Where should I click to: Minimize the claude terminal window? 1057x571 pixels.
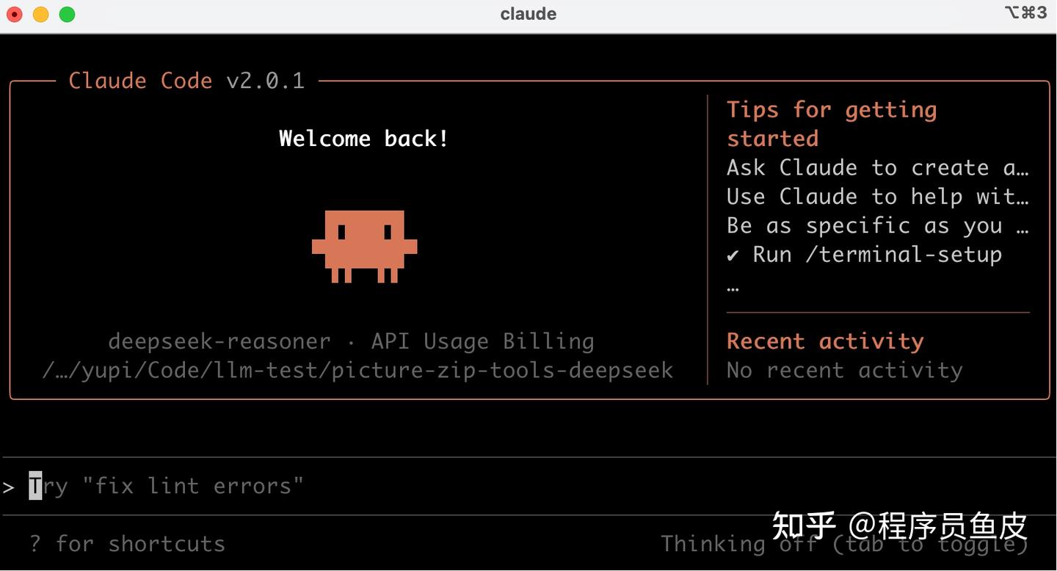pyautogui.click(x=41, y=14)
